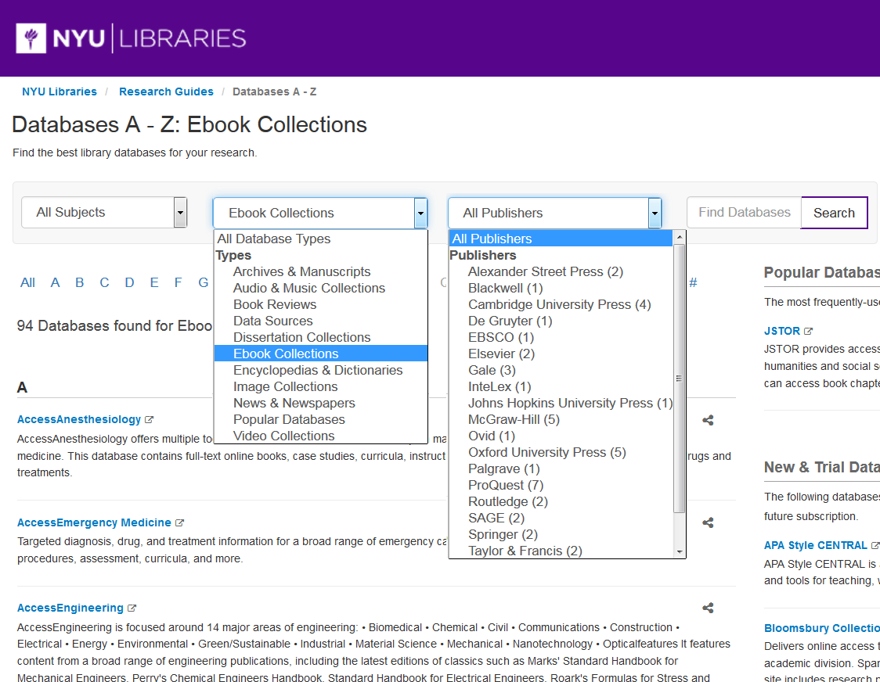Screen dimensions: 880x682
Task: Filter by Springer (2) publisher
Action: pos(561,534)
